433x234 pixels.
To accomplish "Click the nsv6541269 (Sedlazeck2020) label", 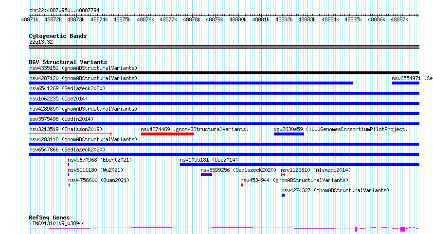I will 67,88.
